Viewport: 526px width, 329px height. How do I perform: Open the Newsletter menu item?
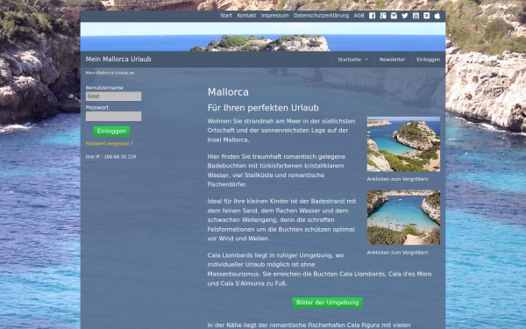click(392, 60)
